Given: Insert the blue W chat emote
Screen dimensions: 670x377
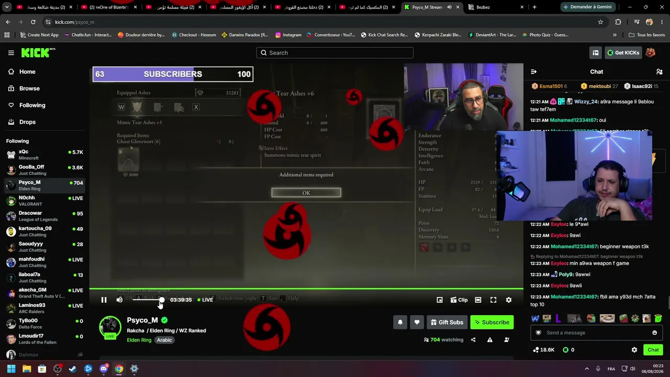Looking at the screenshot, I should coord(535,318).
